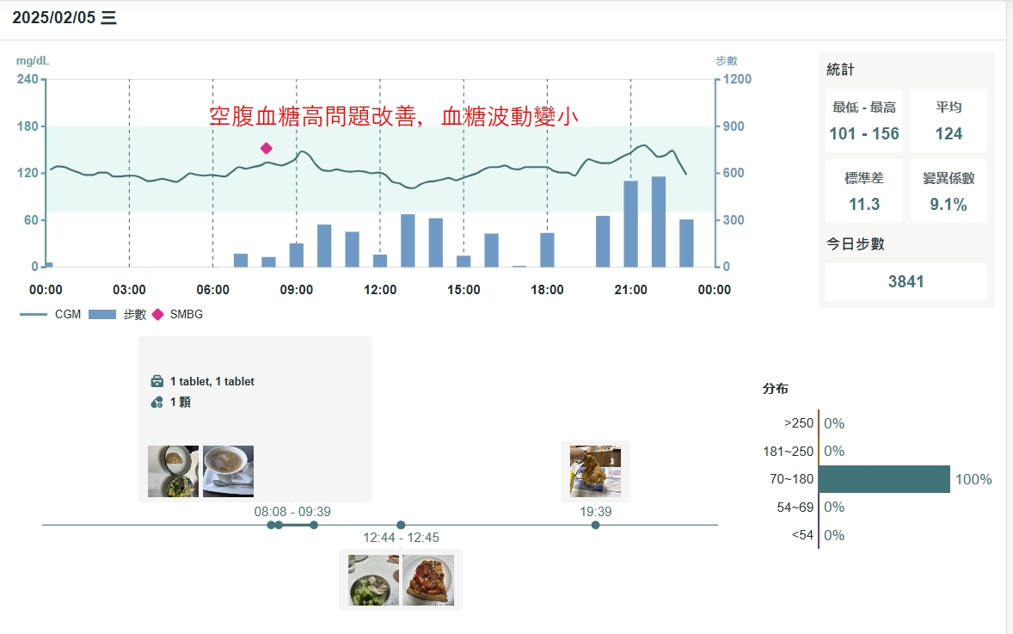
Task: Click the 12:44 - 12:45 time label
Action: pyautogui.click(x=401, y=538)
